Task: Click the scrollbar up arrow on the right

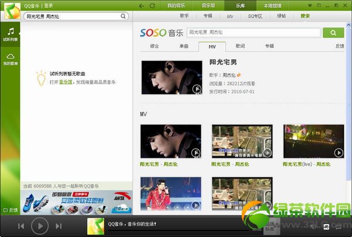Action: (348, 25)
